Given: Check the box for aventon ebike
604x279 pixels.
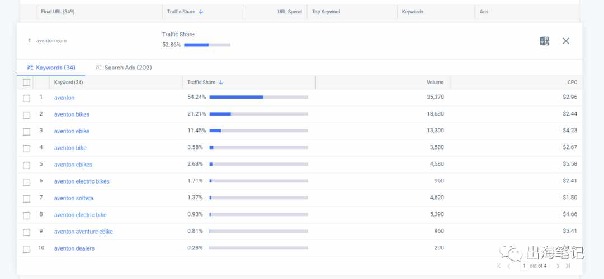Looking at the screenshot, I should point(27,132).
